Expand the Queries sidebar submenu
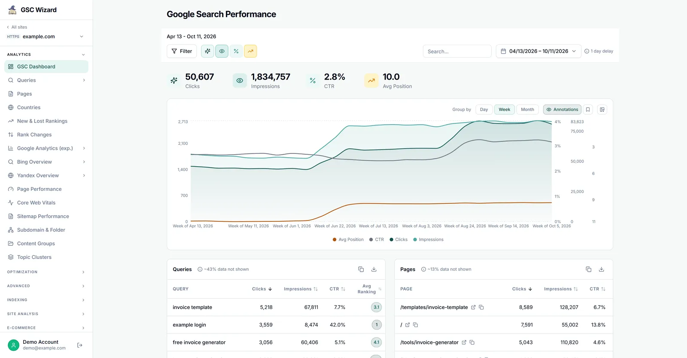The image size is (687, 358). pos(84,80)
